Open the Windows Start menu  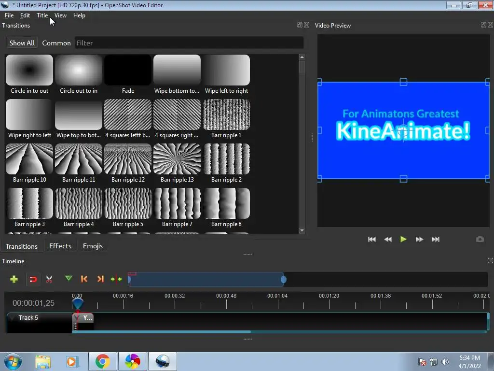[13, 361]
